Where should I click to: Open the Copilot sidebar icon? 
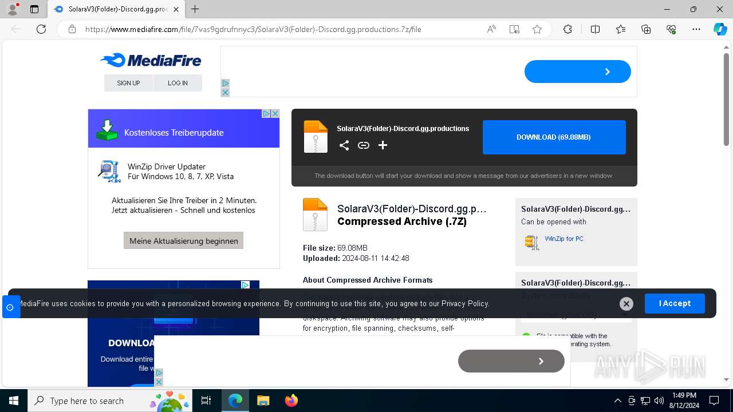(720, 29)
